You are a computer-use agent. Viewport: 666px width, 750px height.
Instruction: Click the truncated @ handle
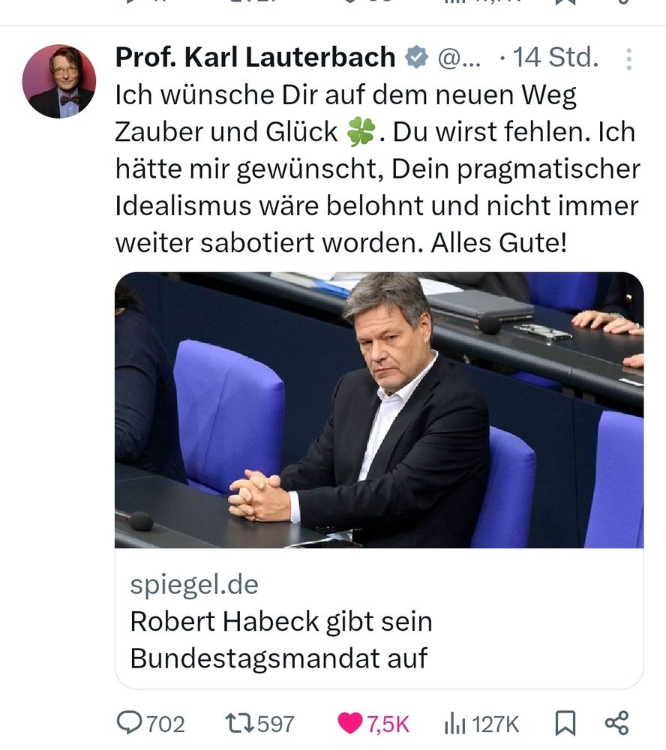click(459, 58)
